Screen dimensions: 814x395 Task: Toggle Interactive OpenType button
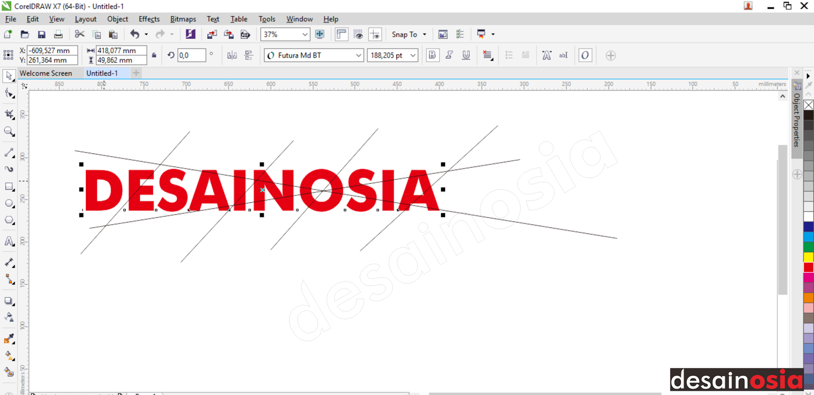click(x=585, y=55)
